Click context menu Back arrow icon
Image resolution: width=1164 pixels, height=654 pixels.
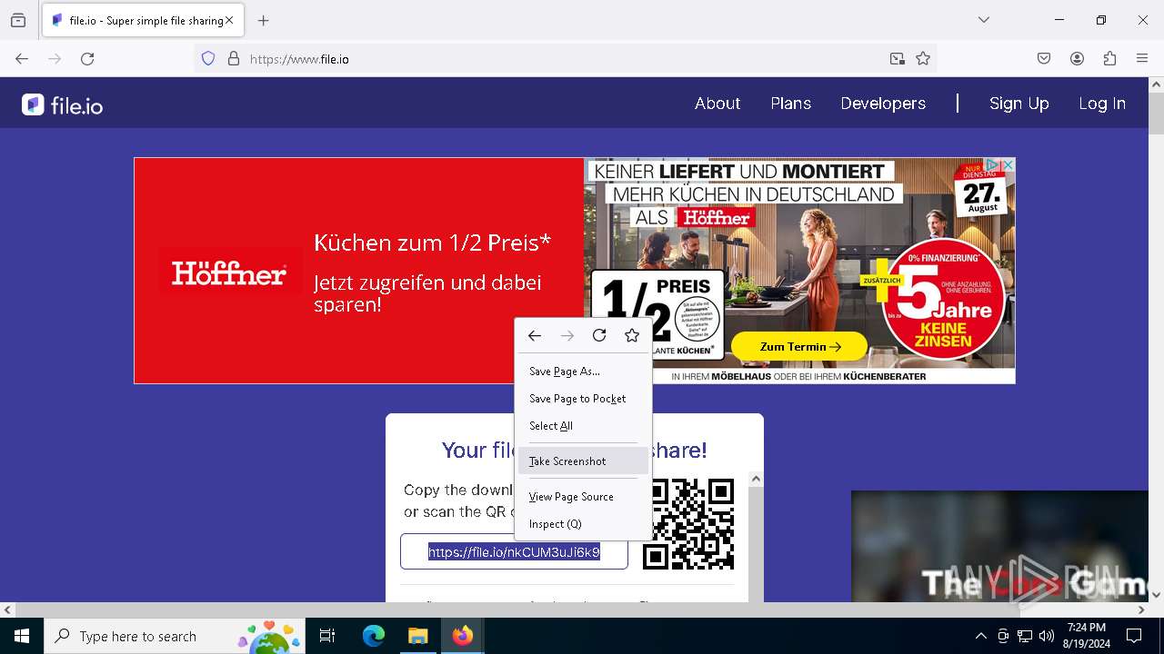535,336
